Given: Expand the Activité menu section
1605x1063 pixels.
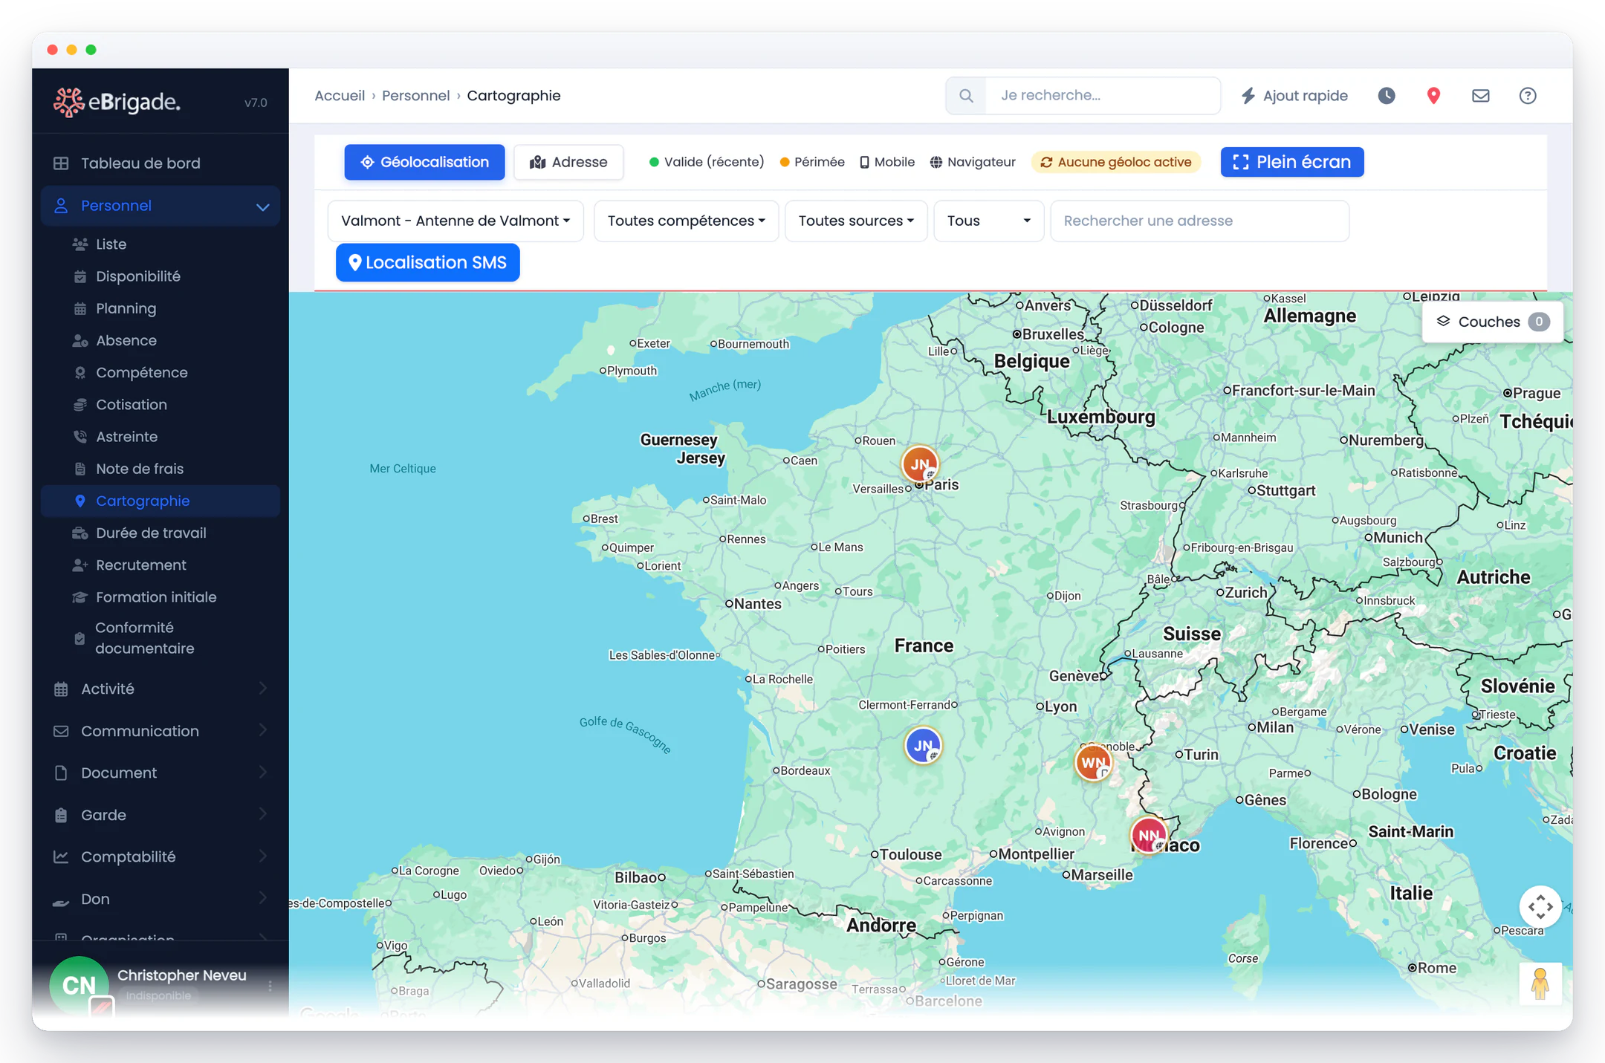Looking at the screenshot, I should pyautogui.click(x=160, y=689).
